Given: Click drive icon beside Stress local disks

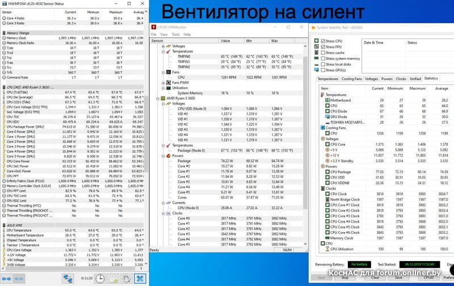Looking at the screenshot, I should (317, 64).
